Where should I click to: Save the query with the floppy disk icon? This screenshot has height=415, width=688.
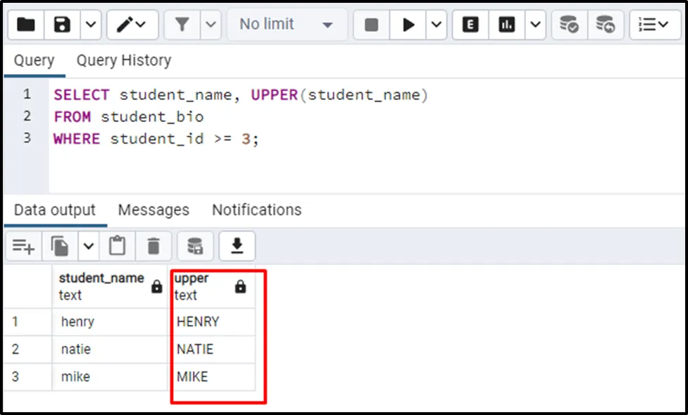tap(63, 25)
